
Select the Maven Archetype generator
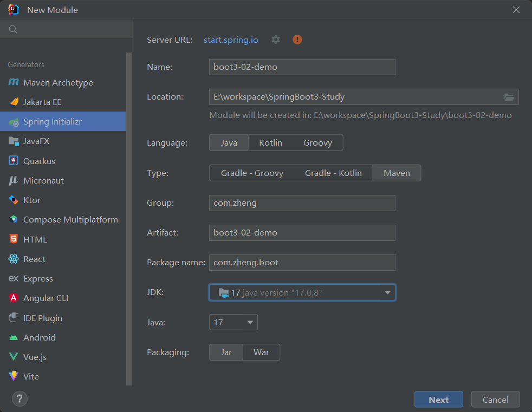[58, 82]
